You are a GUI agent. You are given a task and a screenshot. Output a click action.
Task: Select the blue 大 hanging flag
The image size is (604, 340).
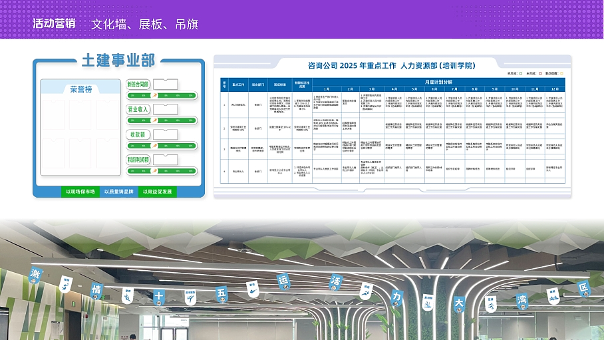pos(459,304)
